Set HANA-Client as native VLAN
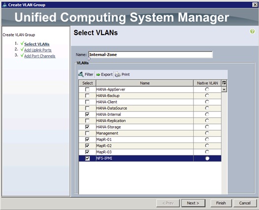 pos(207,102)
